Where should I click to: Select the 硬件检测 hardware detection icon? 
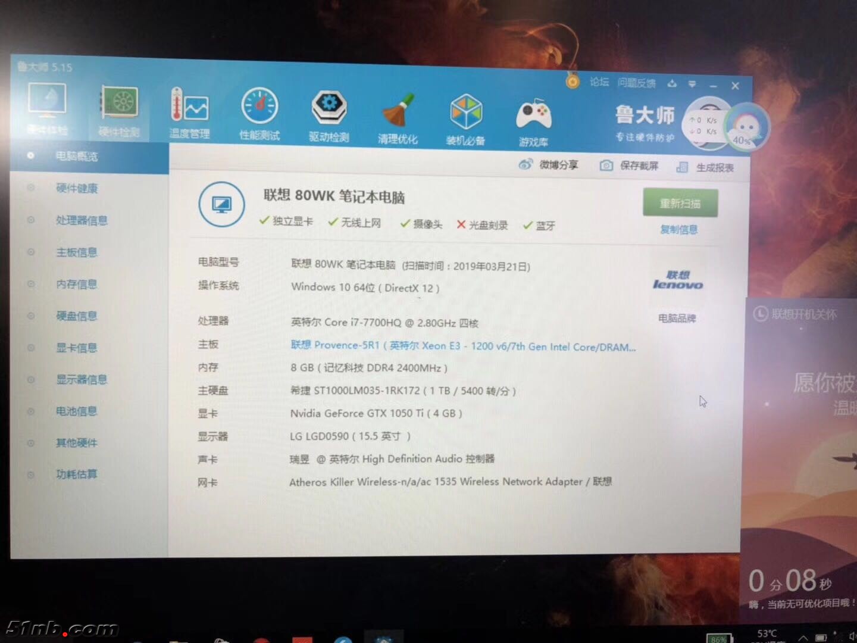[119, 110]
